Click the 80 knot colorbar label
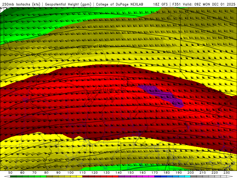Image resolution: width=237 pixels, height=178 pixels. 47,173
